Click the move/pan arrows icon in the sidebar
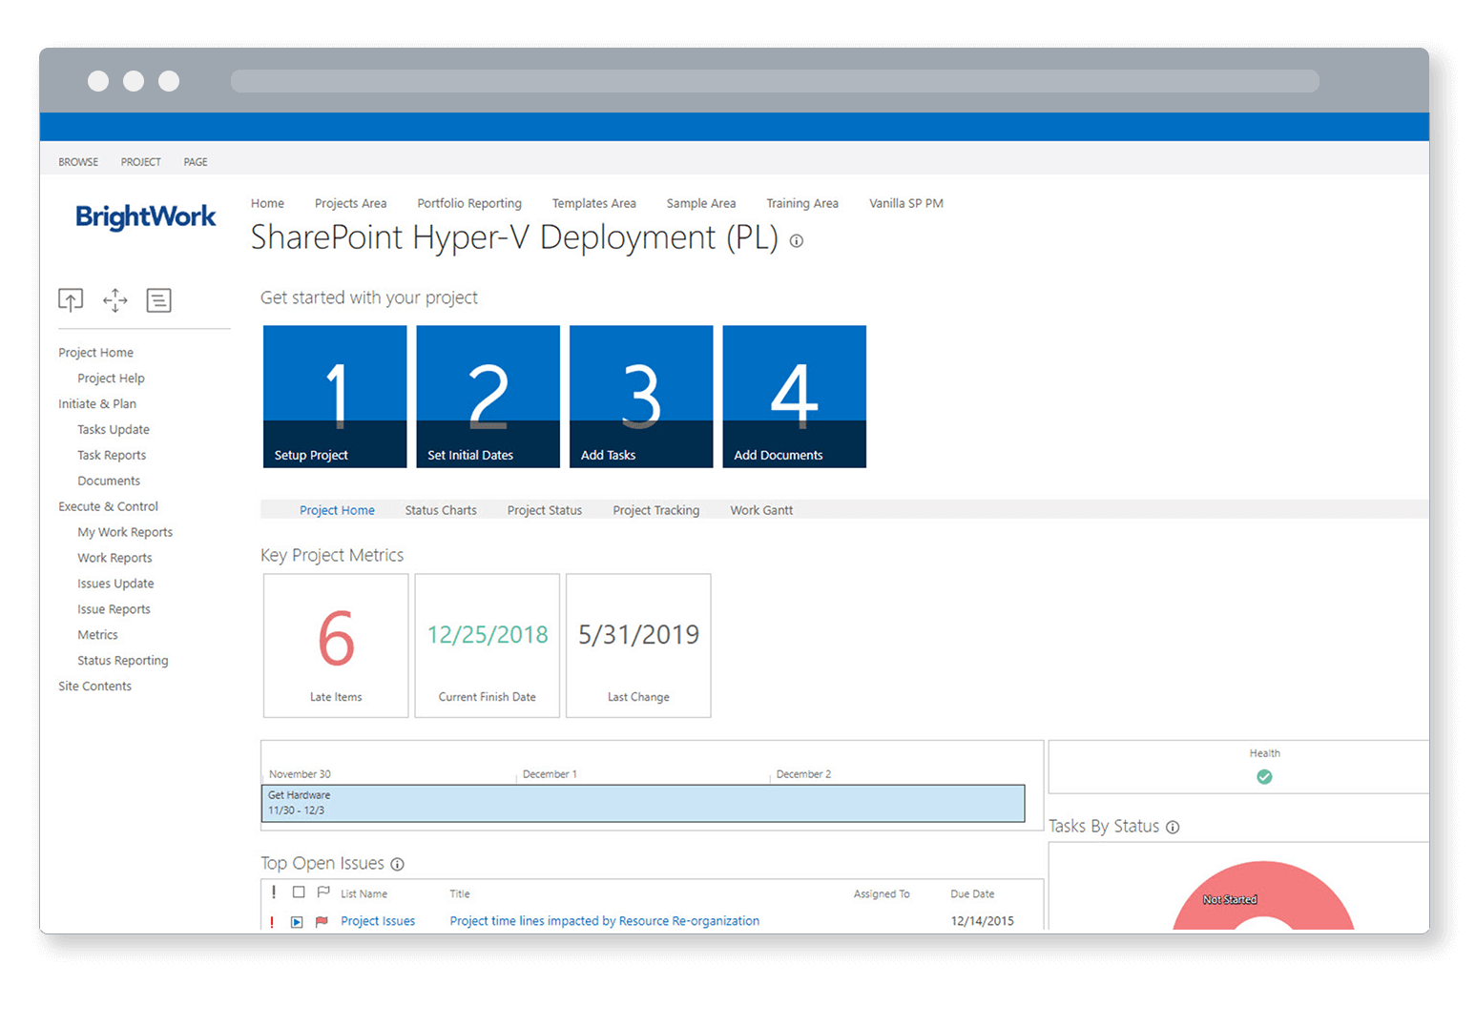 tap(114, 299)
